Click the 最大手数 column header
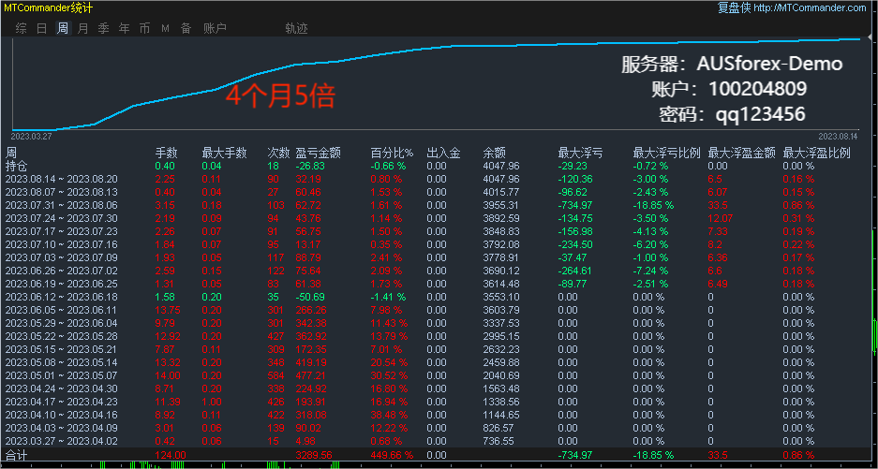This screenshot has width=878, height=469. (x=225, y=153)
